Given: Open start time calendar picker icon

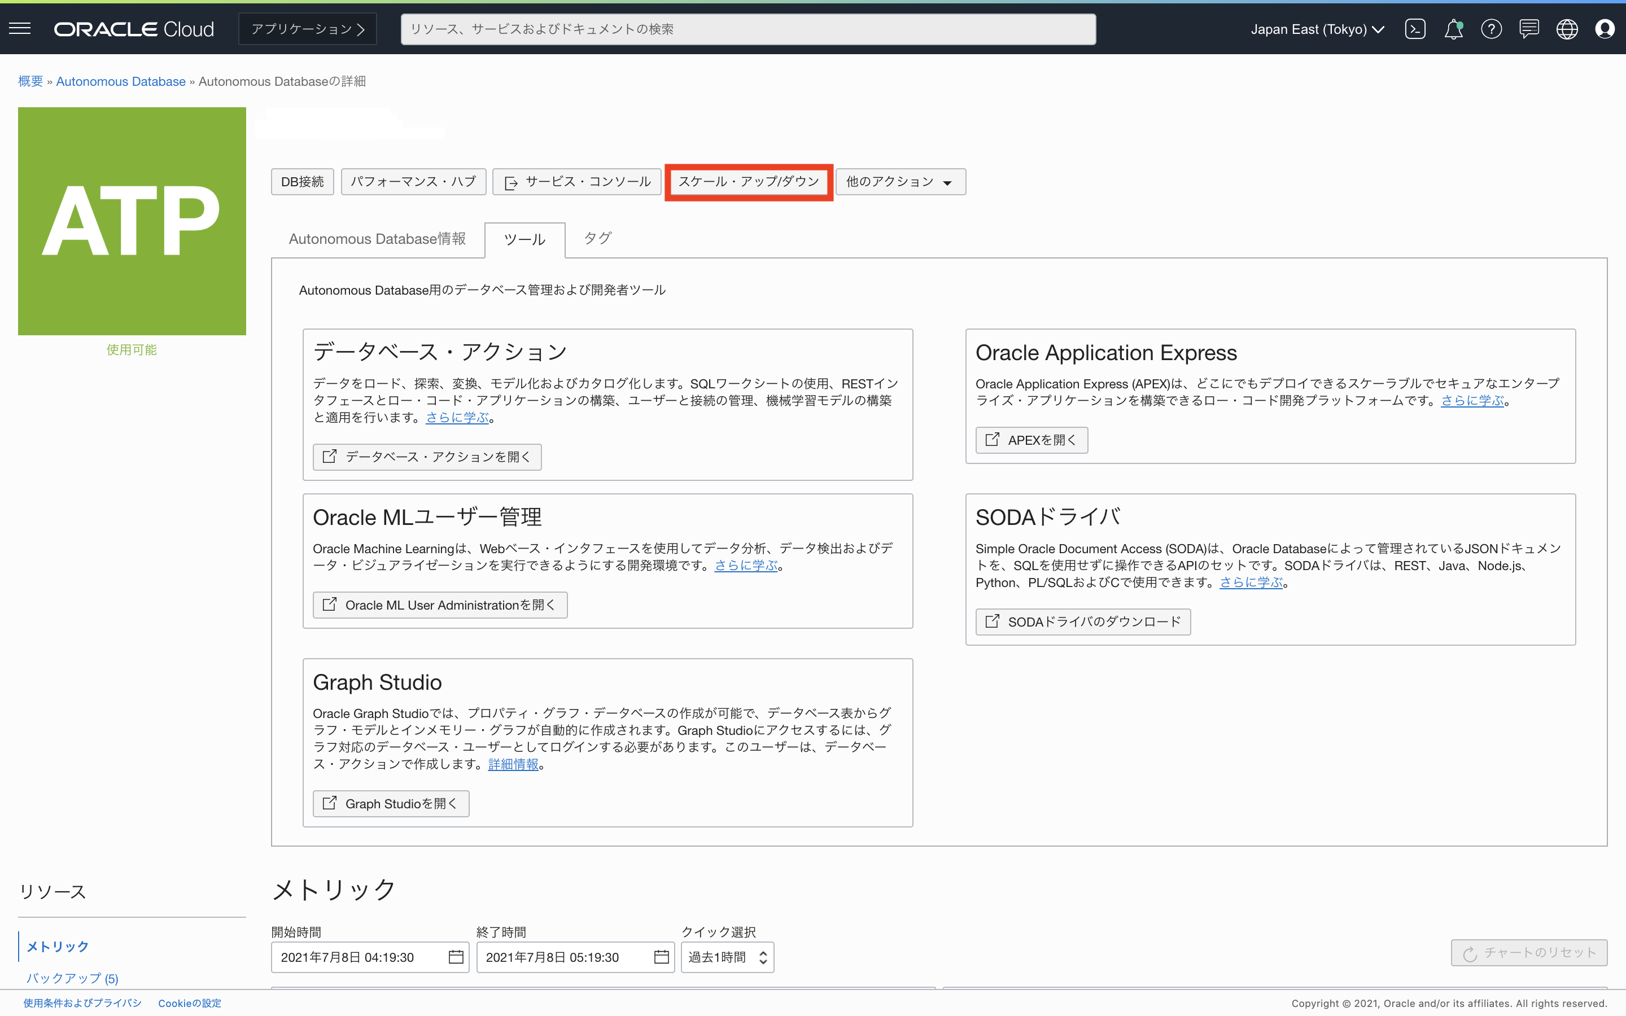Looking at the screenshot, I should (456, 957).
